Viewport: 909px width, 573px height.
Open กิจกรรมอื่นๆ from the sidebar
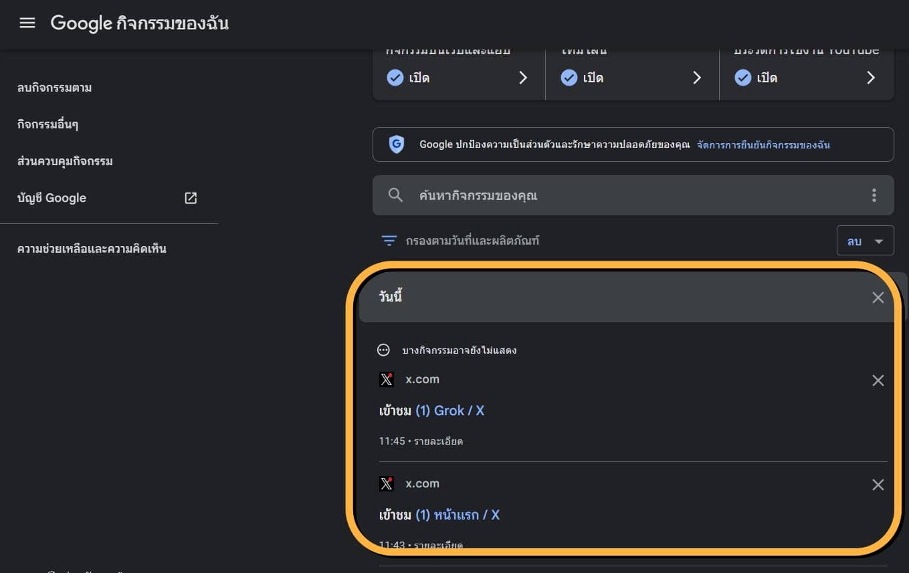[48, 124]
